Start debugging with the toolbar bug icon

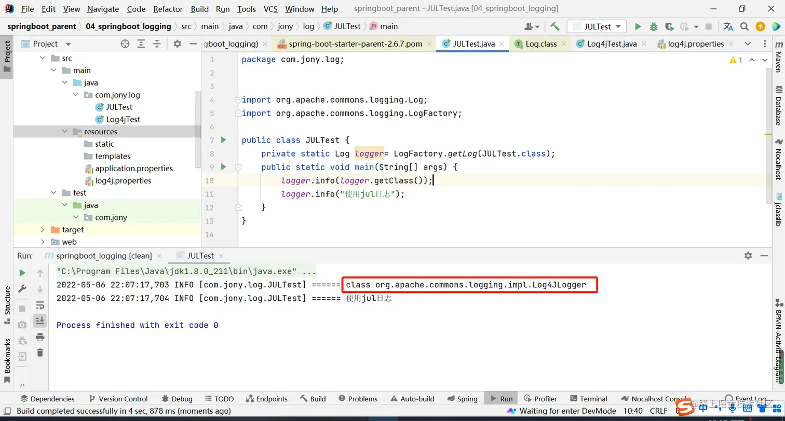pyautogui.click(x=654, y=26)
